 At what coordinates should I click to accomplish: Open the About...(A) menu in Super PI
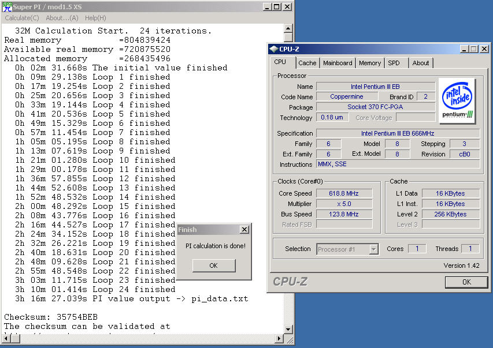tap(62, 18)
